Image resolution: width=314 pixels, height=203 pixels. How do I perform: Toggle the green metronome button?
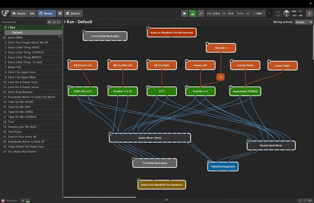(x=192, y=13)
